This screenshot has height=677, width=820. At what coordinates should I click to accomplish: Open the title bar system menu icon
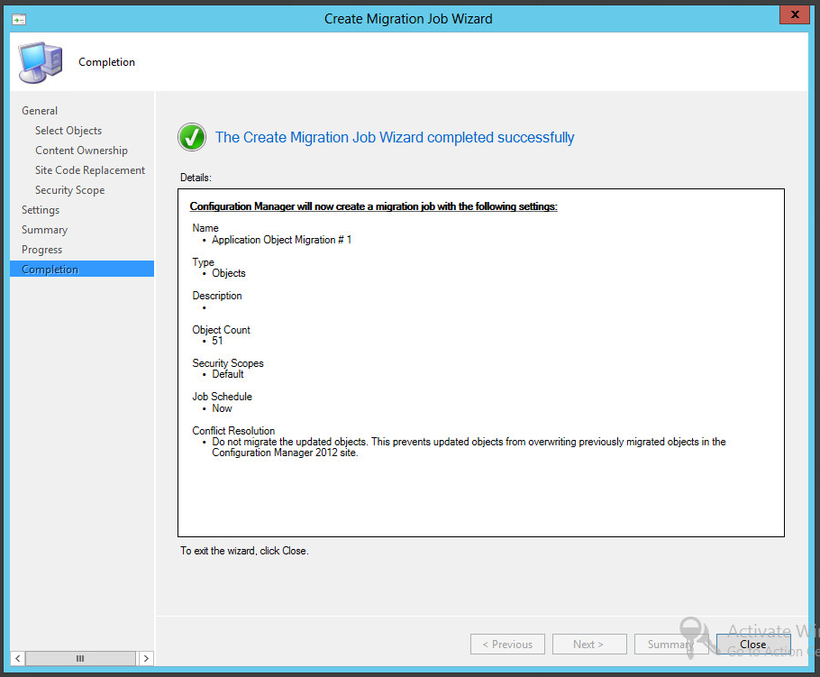point(18,18)
